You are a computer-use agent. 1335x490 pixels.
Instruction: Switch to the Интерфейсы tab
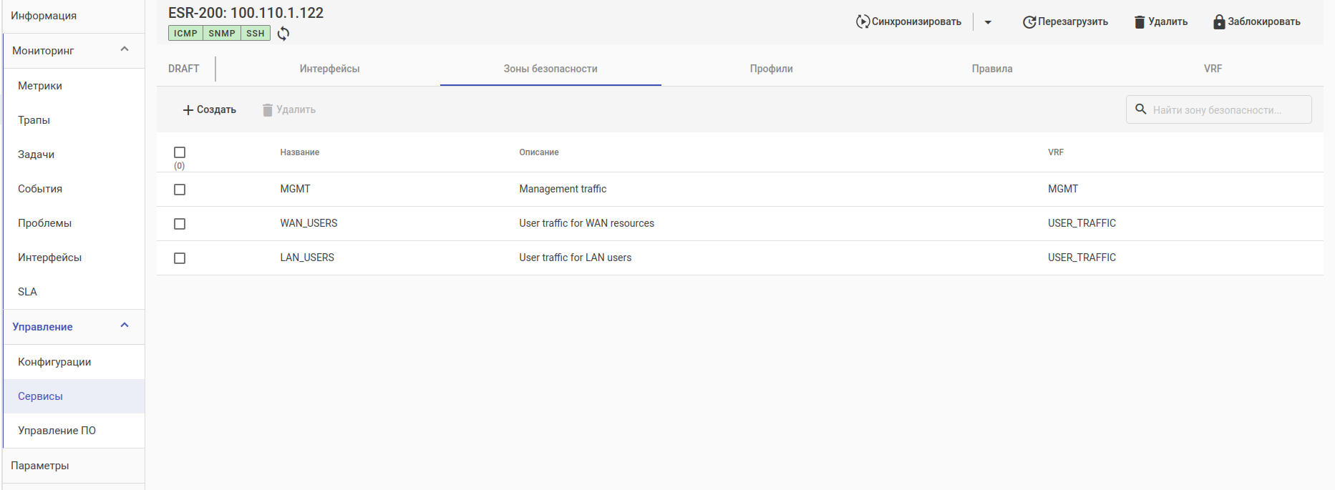(x=329, y=69)
